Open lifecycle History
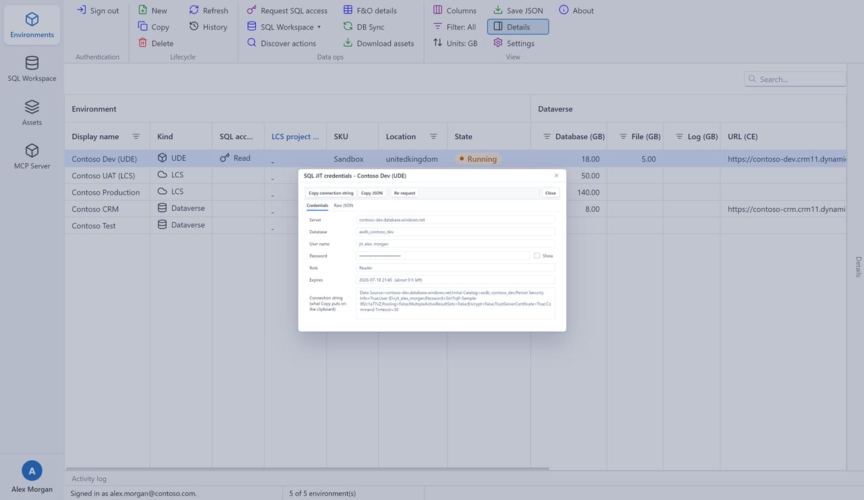The image size is (864, 500). click(x=208, y=26)
